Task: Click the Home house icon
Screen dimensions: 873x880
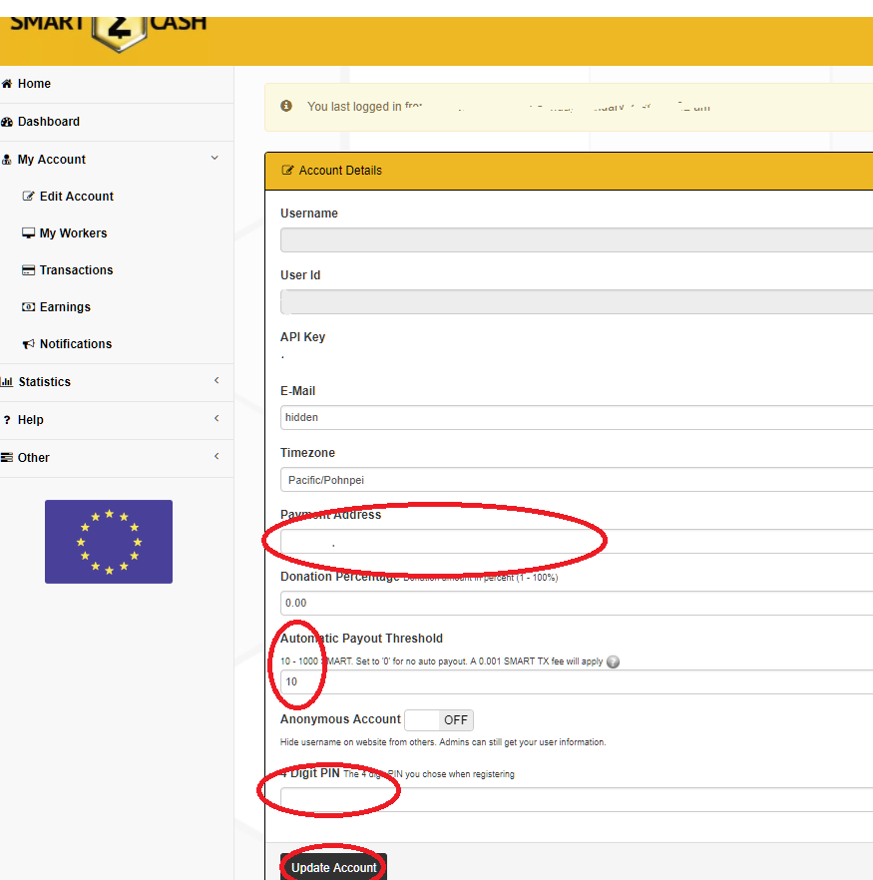Action: pos(7,84)
